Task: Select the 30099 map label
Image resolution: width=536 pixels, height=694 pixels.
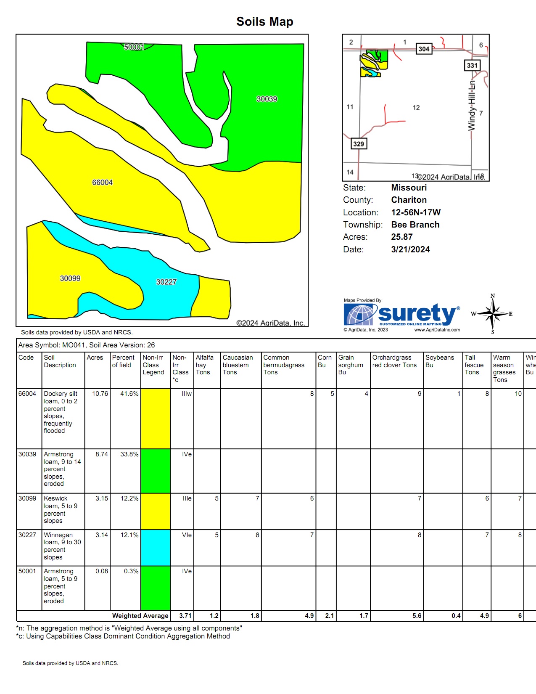Action: click(70, 278)
